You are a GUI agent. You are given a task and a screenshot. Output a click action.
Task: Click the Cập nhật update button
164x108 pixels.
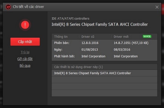coord(25,42)
